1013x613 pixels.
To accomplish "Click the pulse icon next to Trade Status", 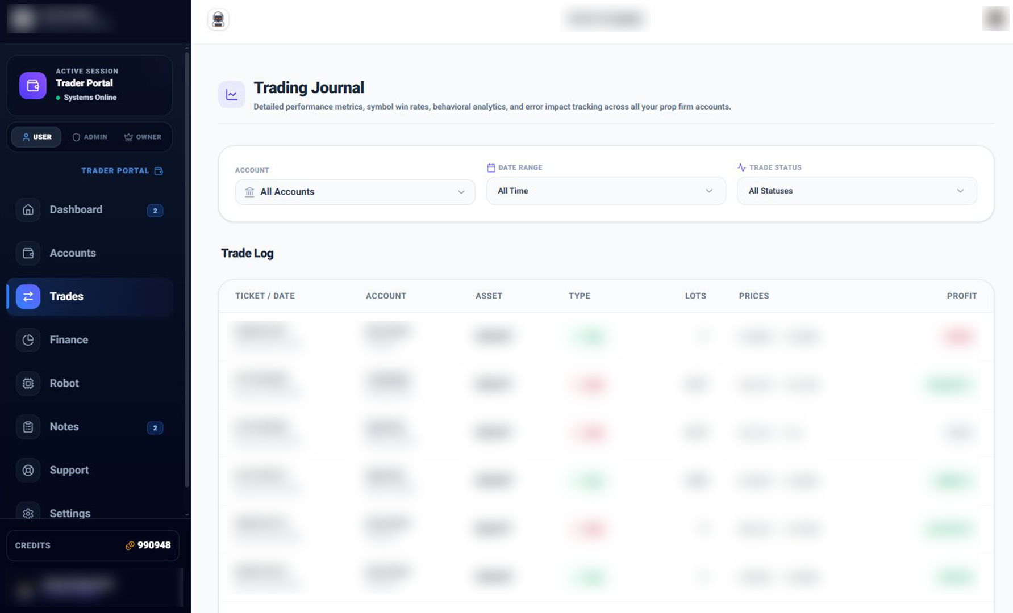I will (x=741, y=167).
